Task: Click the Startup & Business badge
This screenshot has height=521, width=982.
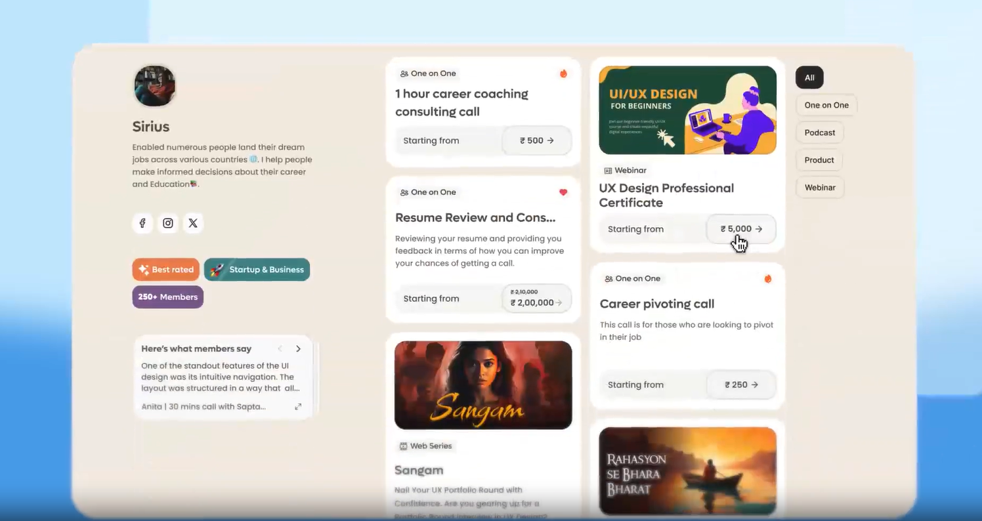Action: pyautogui.click(x=257, y=270)
